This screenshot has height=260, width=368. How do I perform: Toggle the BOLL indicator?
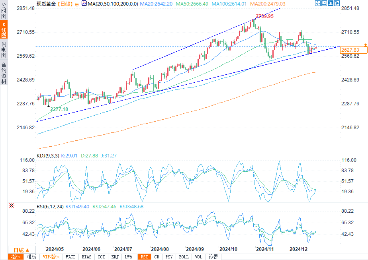point(184,257)
